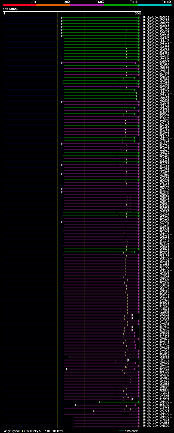The height and width of the screenshot is (433, 174).
Task: Click the Large gaps legend text
Action: (x=33, y=431)
